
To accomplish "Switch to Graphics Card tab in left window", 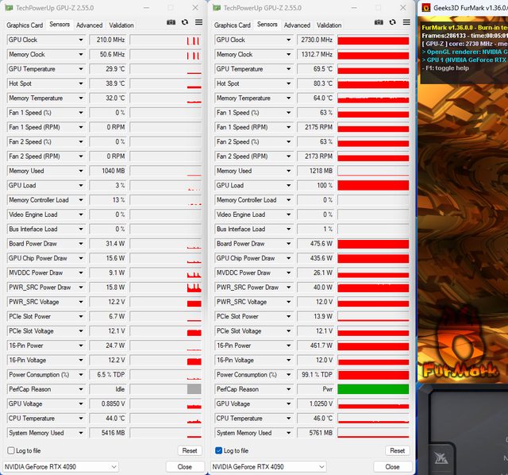I will [25, 25].
